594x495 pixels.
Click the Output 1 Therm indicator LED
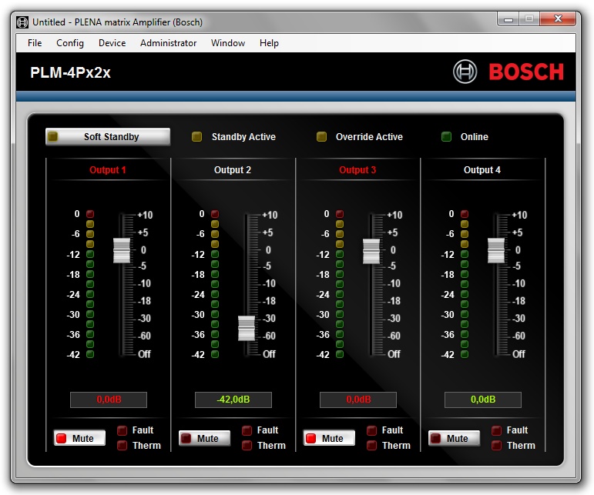click(x=122, y=446)
